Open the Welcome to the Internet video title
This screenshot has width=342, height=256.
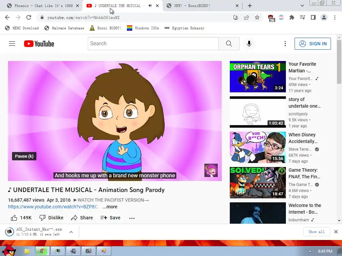pos(305,209)
